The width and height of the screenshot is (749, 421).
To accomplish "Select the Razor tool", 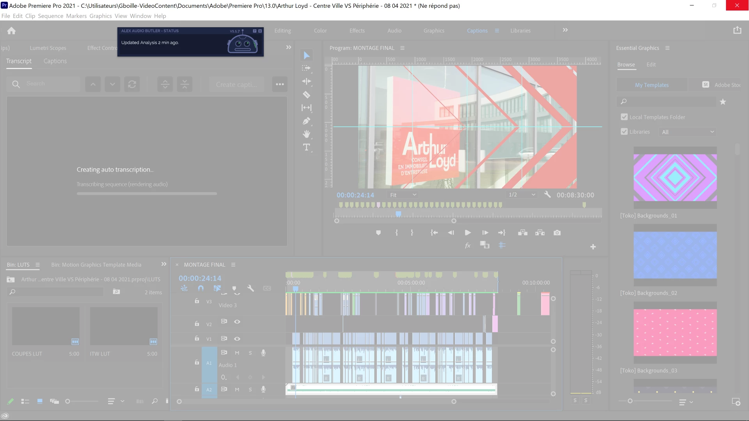I will (x=307, y=95).
